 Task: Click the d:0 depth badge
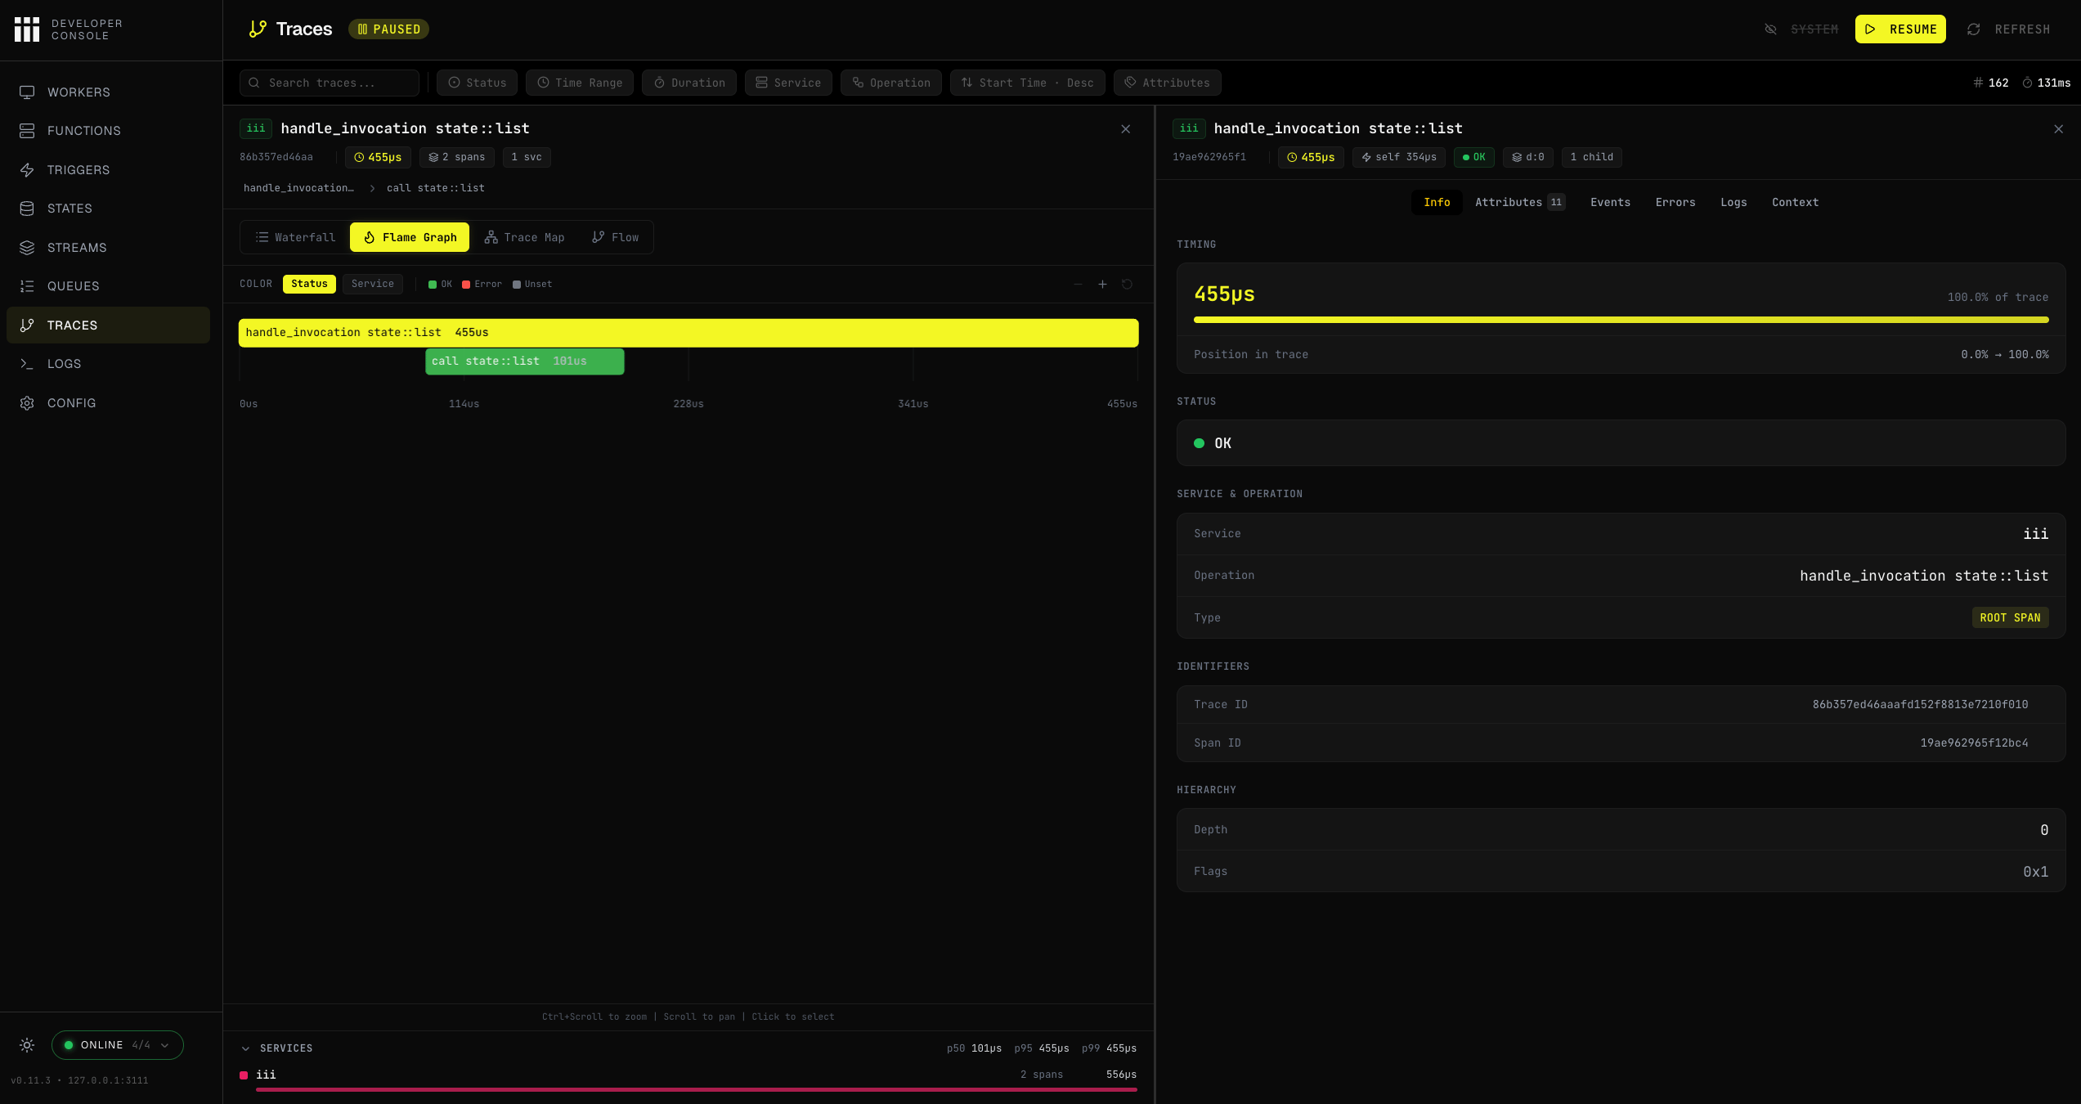point(1528,157)
